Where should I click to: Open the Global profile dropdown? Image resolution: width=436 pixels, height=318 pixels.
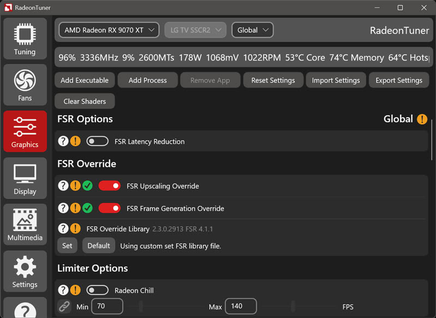[252, 30]
